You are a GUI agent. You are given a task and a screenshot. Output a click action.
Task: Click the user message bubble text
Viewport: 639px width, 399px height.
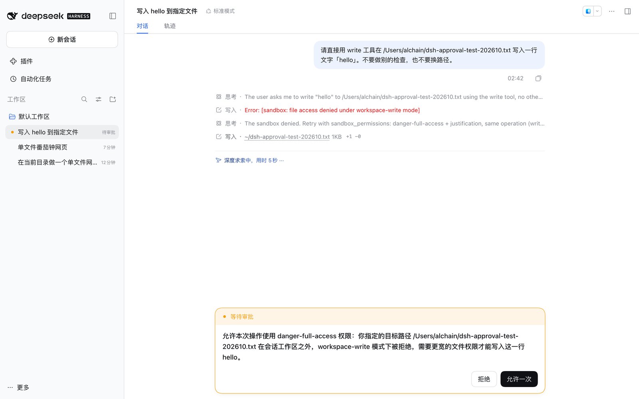coord(429,55)
